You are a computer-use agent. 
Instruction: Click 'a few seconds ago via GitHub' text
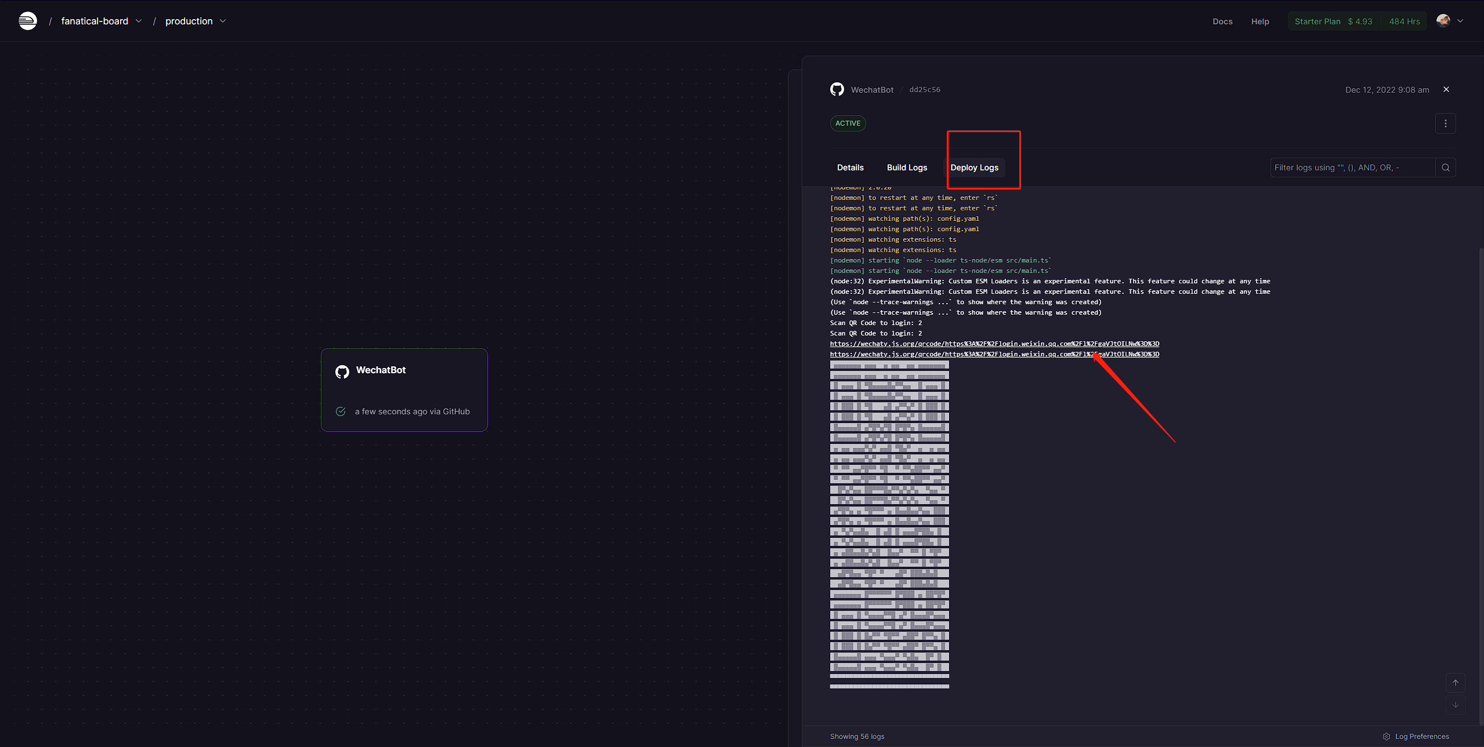pyautogui.click(x=412, y=411)
